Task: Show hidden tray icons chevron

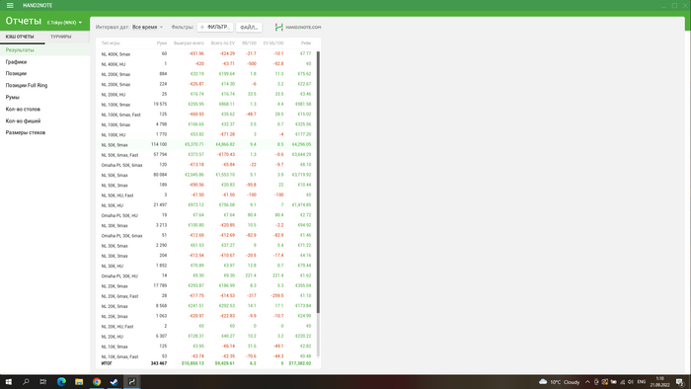Action: point(587,382)
